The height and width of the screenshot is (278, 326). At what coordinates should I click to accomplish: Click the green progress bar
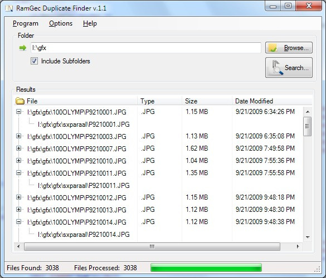pos(206,267)
